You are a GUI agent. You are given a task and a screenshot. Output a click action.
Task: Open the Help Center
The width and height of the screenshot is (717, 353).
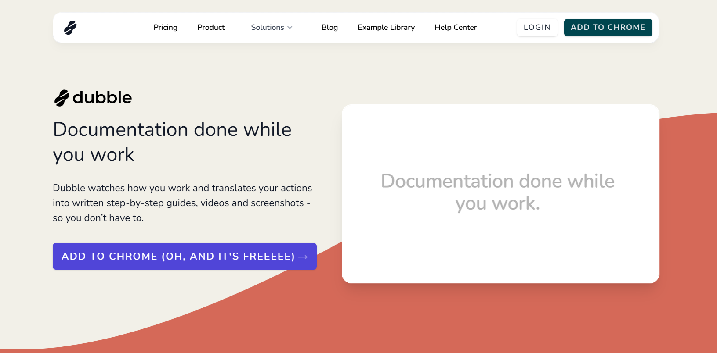pyautogui.click(x=456, y=27)
